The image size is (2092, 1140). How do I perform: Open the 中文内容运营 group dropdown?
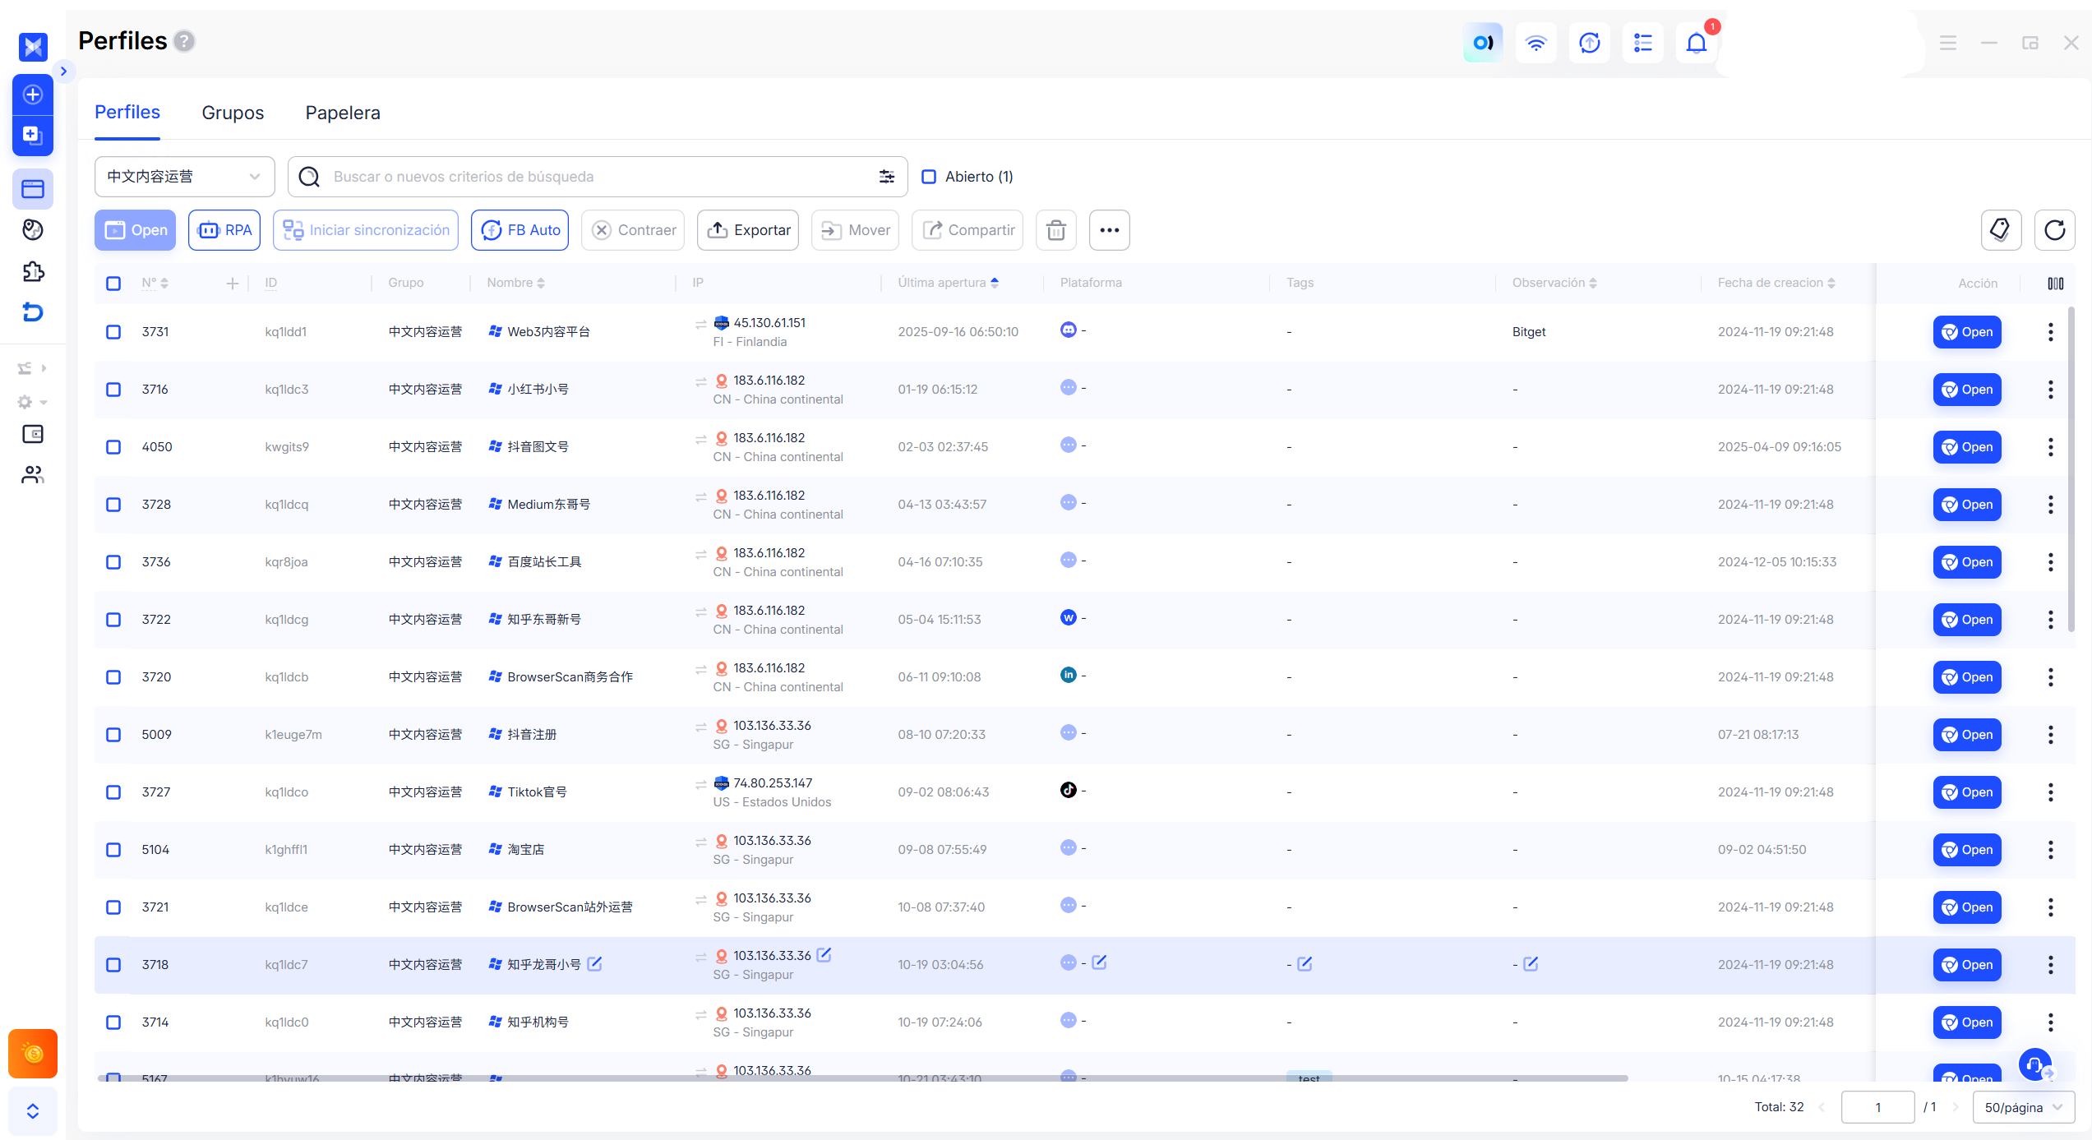point(185,177)
